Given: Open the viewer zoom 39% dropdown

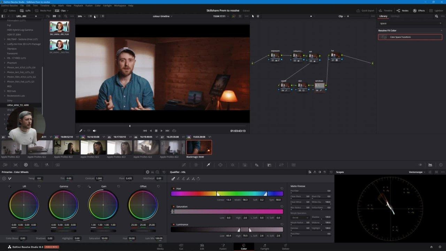Looking at the screenshot, I should pyautogui.click(x=81, y=16).
